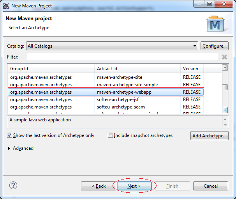Image resolution: width=236 pixels, height=199 pixels.
Task: Click the clear filter X icon
Action: coord(224,57)
